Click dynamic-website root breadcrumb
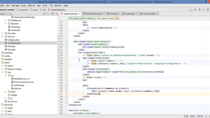This screenshot has height=118, width=210. [x=7, y=10]
